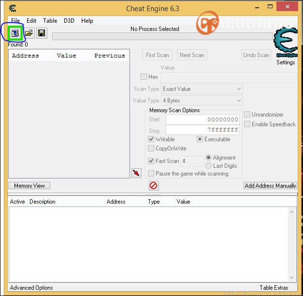Image resolution: width=303 pixels, height=296 pixels.
Task: Close the Cheat Engine window
Action: [x=287, y=7]
